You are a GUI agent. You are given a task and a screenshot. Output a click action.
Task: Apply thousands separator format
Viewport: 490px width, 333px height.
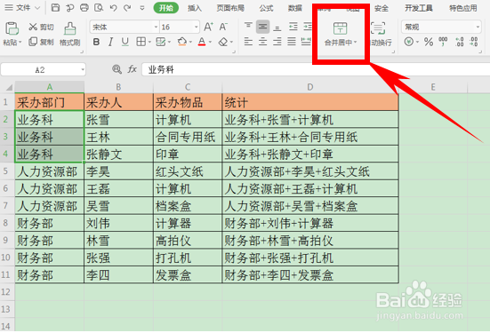443,42
